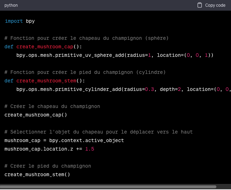Click the Copy code button label
Image resolution: width=231 pixels, height=190 pixels.
click(215, 5)
